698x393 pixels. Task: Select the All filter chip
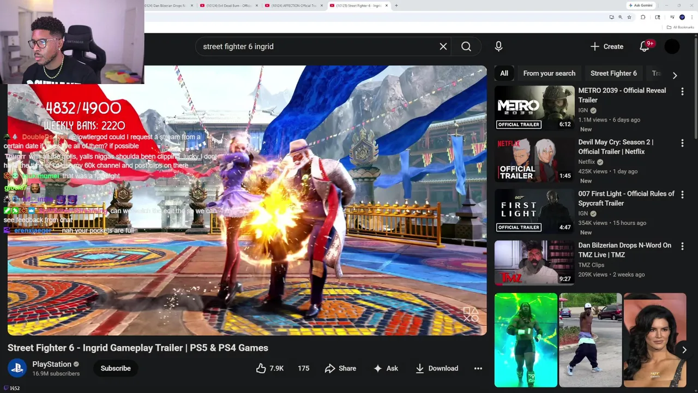[504, 73]
